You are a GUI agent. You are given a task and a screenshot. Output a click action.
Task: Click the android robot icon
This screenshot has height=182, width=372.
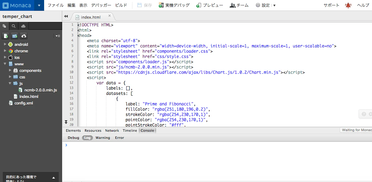pyautogui.click(x=10, y=44)
